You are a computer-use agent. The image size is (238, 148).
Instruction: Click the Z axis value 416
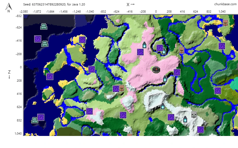(19, 94)
